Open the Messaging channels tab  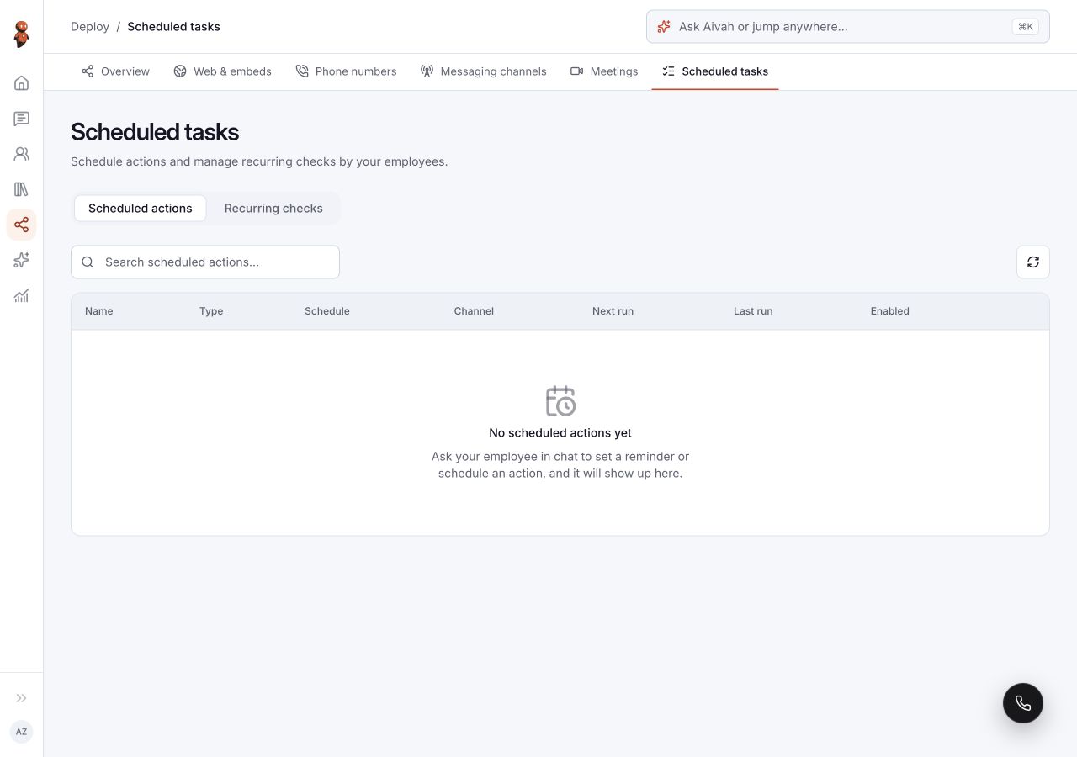pyautogui.click(x=484, y=71)
